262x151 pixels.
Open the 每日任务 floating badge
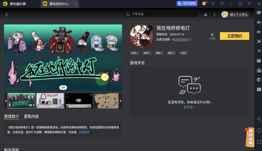click(250, 137)
